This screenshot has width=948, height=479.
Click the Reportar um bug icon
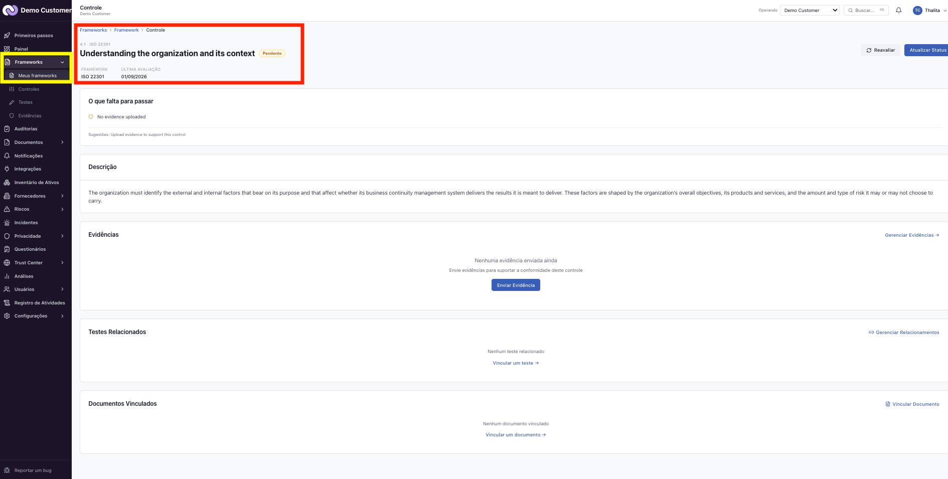point(7,470)
